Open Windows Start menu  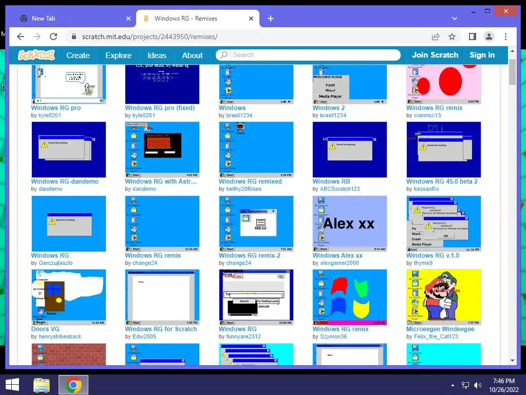[x=12, y=385]
